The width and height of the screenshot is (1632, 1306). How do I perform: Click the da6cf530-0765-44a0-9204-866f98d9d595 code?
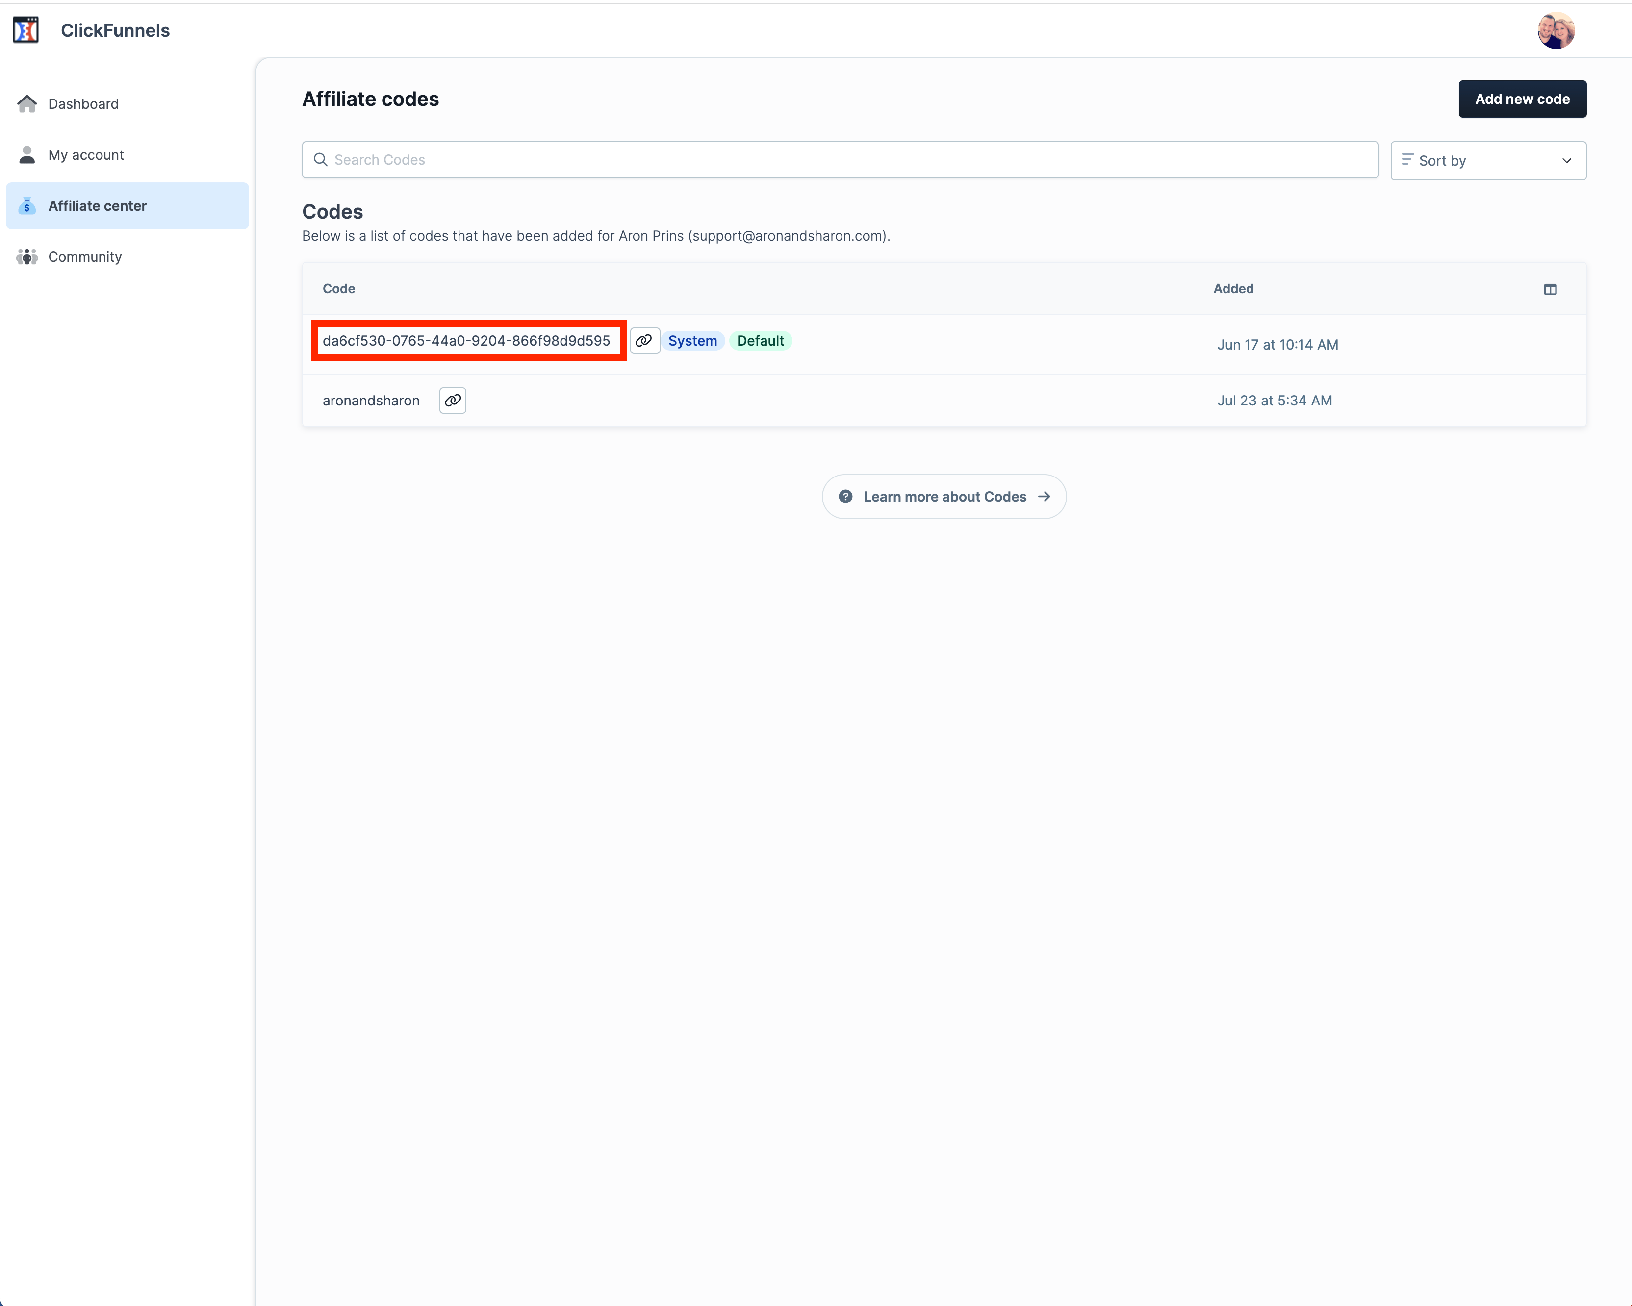466,341
